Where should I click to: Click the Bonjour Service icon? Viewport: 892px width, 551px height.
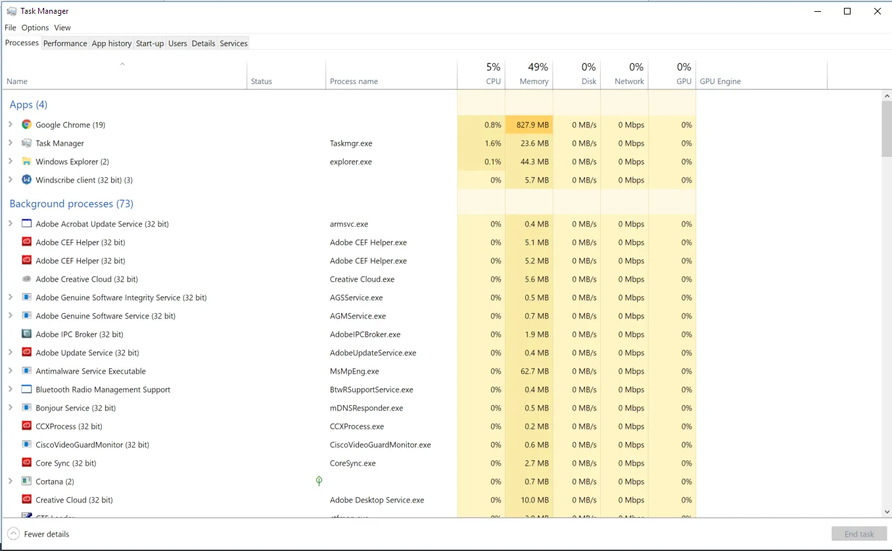[x=26, y=408]
